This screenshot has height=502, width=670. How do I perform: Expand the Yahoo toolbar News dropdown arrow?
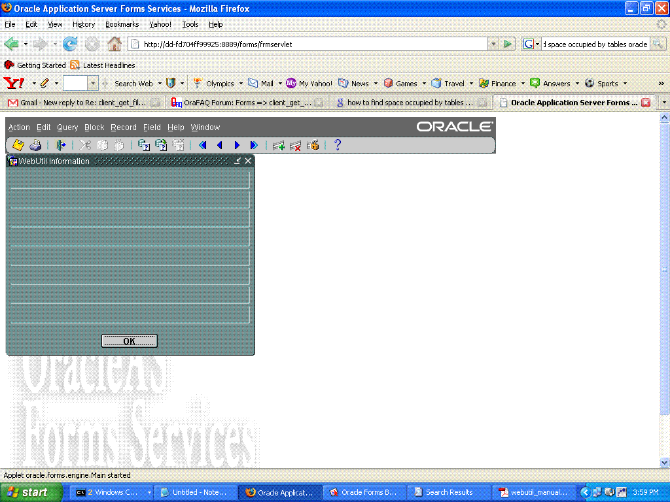point(376,84)
